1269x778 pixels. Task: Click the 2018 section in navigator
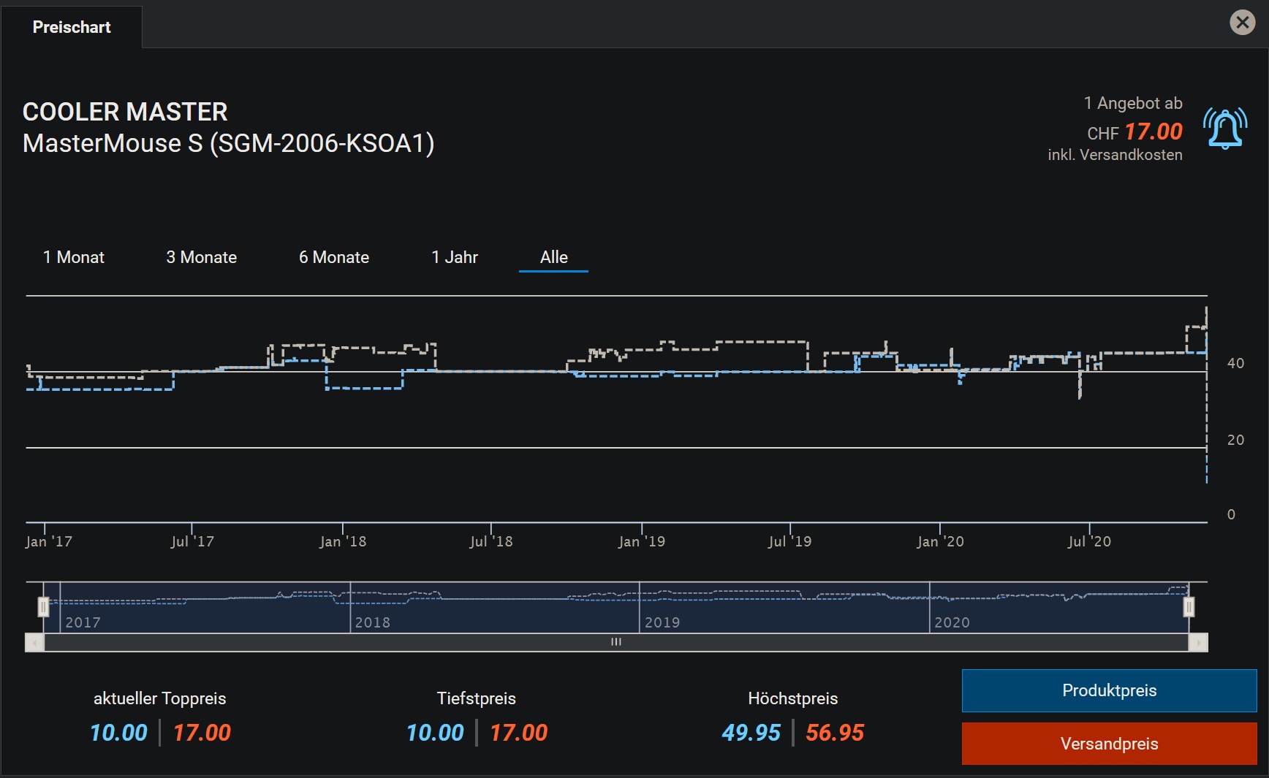click(494, 614)
